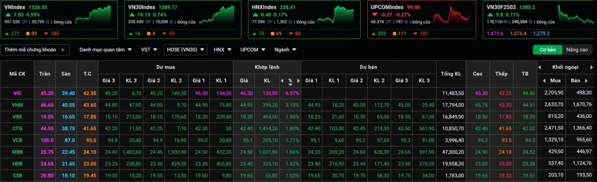Viewport: 597px width, 182px height.
Task: Open stock symbol MBB
Action: (17, 152)
